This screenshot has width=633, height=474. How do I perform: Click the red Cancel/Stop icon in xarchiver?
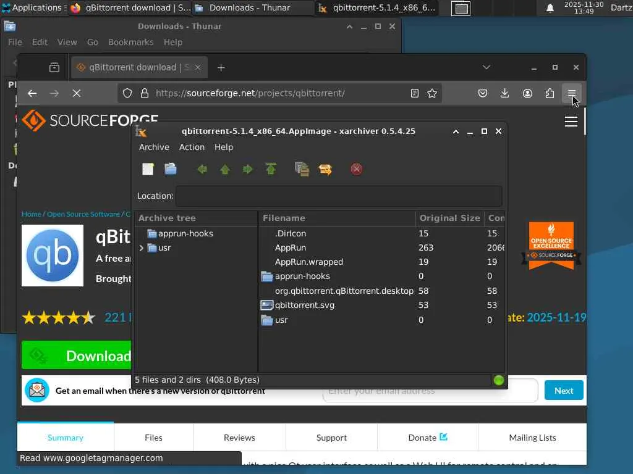[x=357, y=169]
